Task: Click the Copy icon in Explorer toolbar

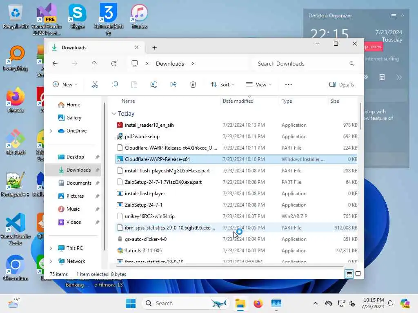Action: [x=115, y=85]
